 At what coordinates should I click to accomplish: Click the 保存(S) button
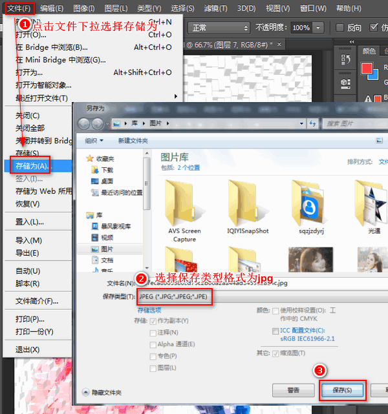pyautogui.click(x=342, y=390)
